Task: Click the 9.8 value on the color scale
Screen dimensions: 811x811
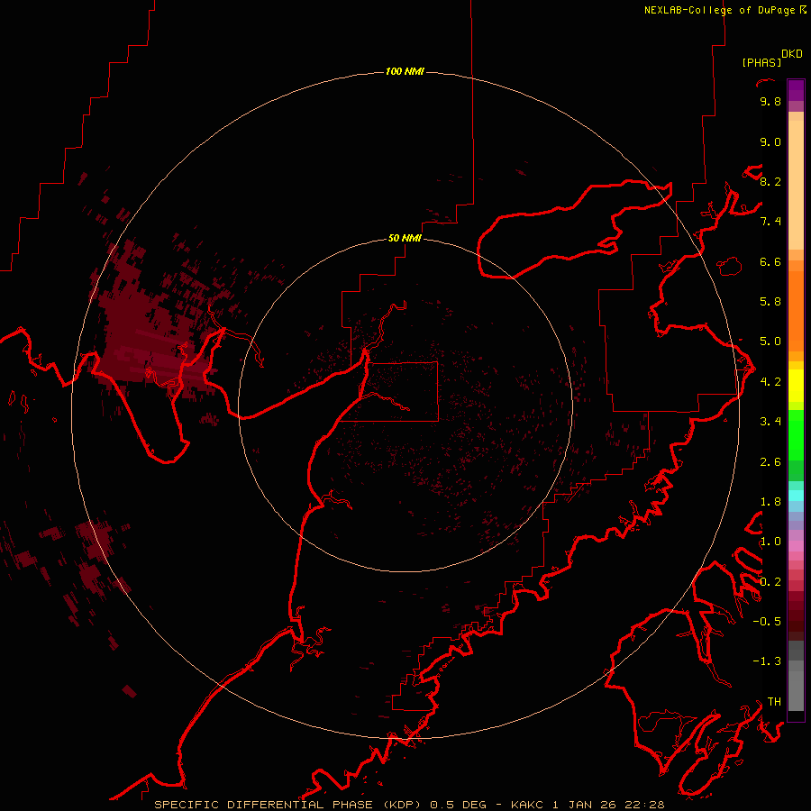Action: pos(770,101)
